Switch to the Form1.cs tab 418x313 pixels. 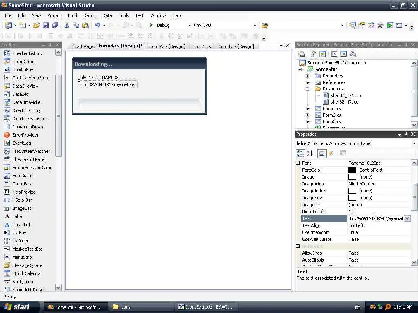[202, 46]
